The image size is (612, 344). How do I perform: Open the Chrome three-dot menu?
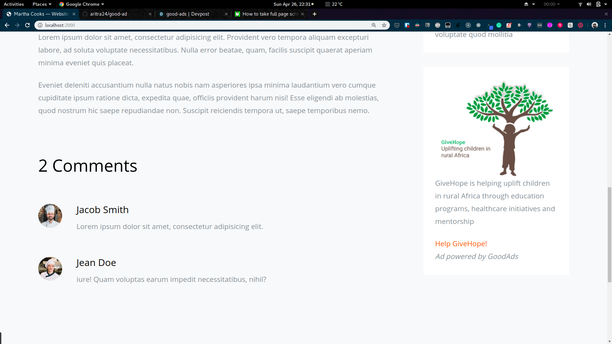(x=605, y=25)
